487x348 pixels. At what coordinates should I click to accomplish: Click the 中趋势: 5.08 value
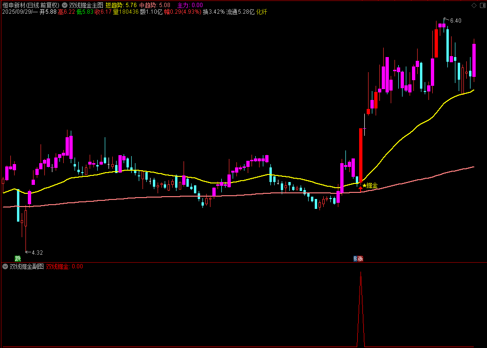coord(155,5)
